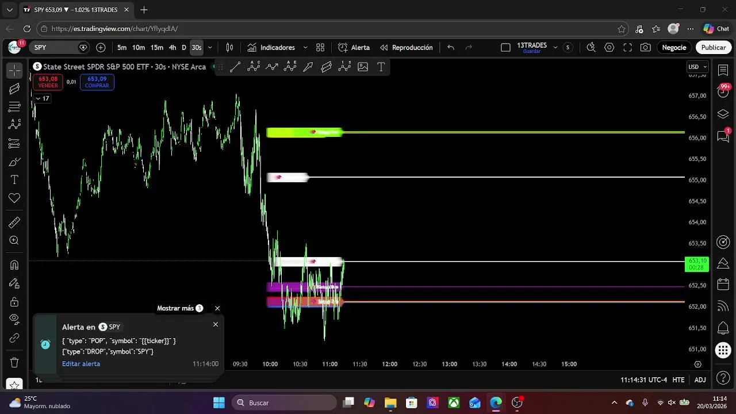This screenshot has height=414, width=736.
Task: Select the ruler measure tool
Action: pyautogui.click(x=14, y=223)
